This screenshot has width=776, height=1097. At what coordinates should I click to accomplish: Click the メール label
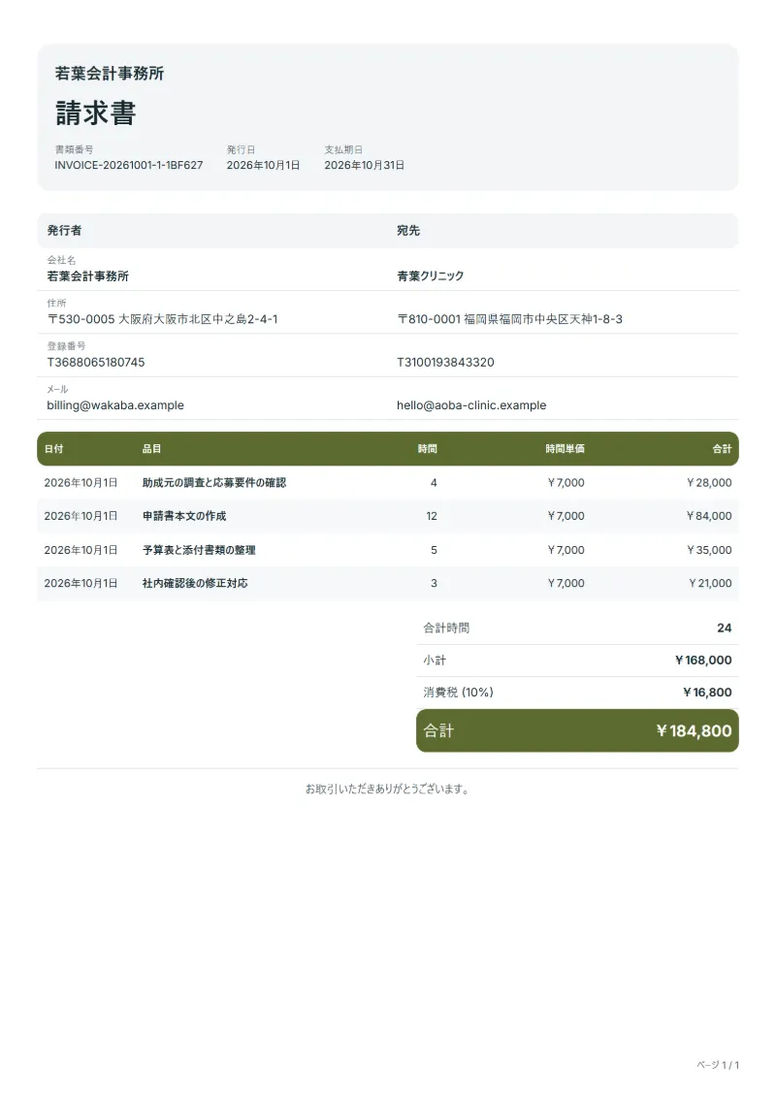click(x=57, y=389)
